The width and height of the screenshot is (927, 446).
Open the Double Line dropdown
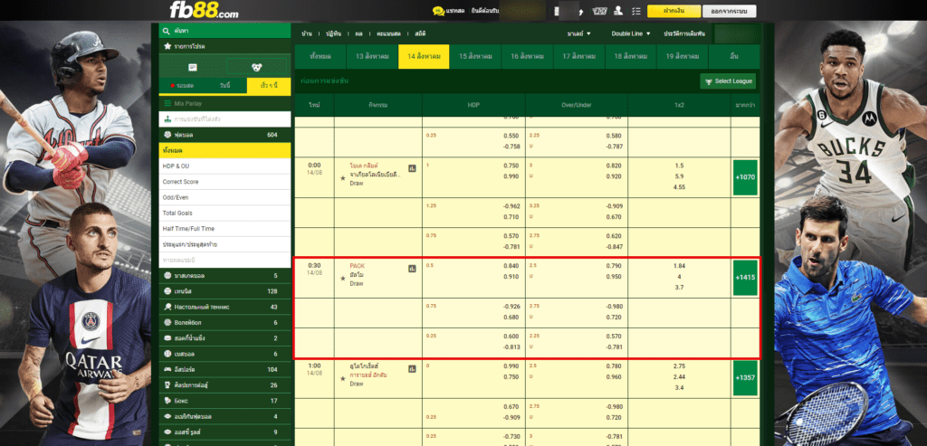[x=631, y=33]
